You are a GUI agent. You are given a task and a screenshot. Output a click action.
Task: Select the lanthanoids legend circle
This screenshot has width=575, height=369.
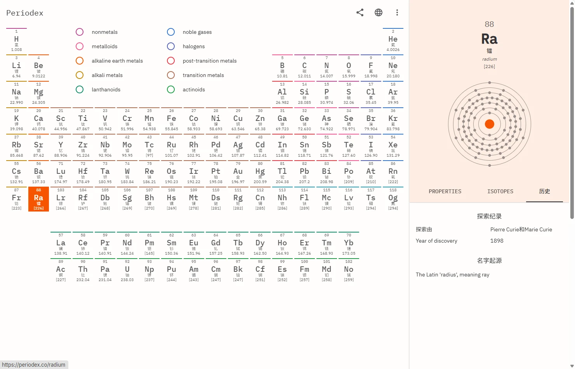(x=80, y=89)
